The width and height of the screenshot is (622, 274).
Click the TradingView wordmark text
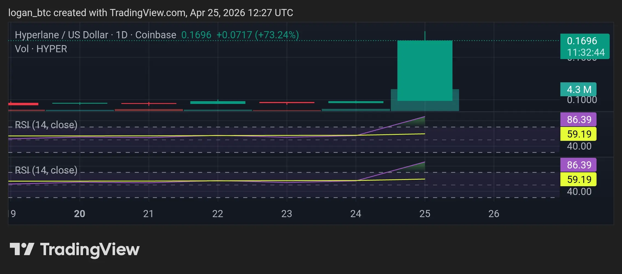click(90, 250)
